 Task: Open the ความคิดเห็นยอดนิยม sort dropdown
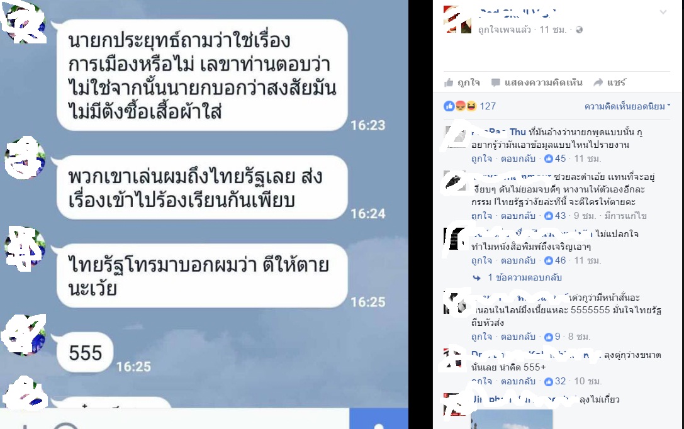tap(627, 106)
